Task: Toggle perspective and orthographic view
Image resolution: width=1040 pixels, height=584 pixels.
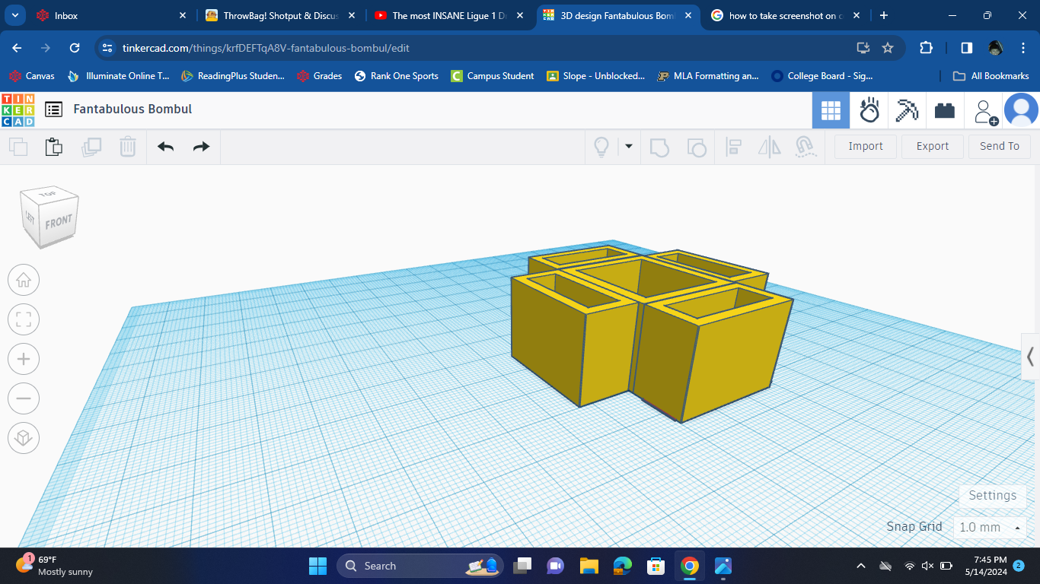Action: [x=24, y=438]
